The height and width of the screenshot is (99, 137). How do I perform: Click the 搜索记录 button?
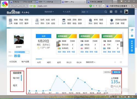[117, 72]
